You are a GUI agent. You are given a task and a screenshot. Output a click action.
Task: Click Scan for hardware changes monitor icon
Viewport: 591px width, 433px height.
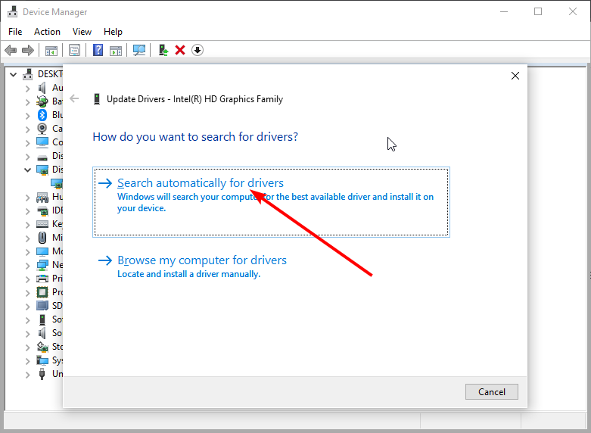tap(139, 50)
